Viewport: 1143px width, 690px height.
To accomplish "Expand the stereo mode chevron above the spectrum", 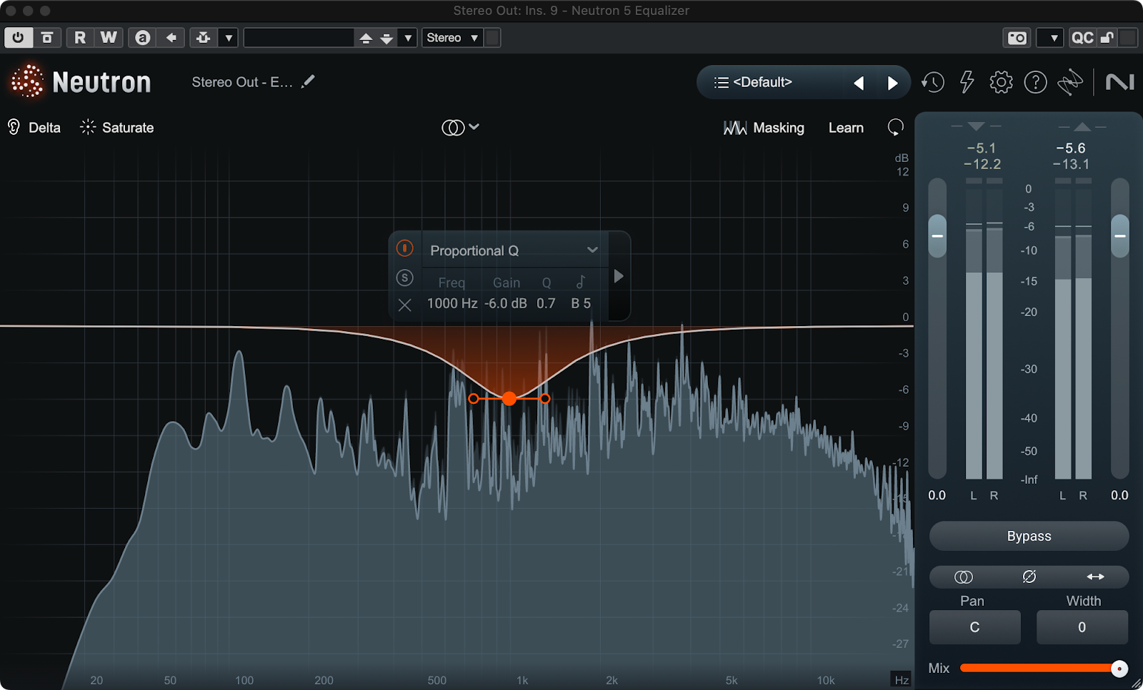I will click(474, 127).
